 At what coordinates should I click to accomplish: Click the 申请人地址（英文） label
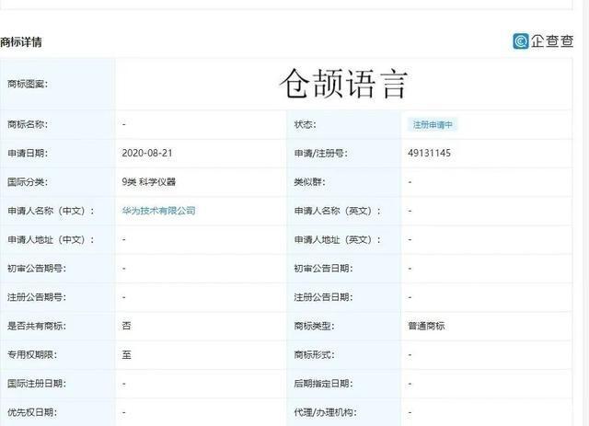338,239
